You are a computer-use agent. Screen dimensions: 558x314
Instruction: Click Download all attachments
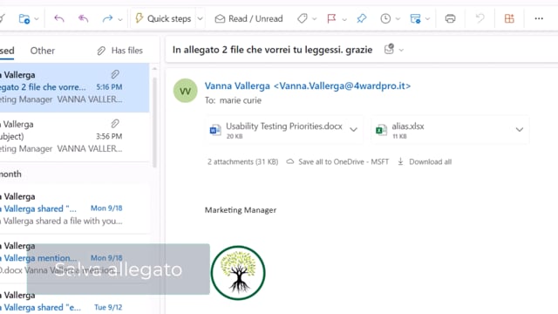point(425,161)
